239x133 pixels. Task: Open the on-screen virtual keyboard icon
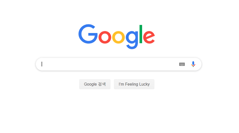pos(182,64)
